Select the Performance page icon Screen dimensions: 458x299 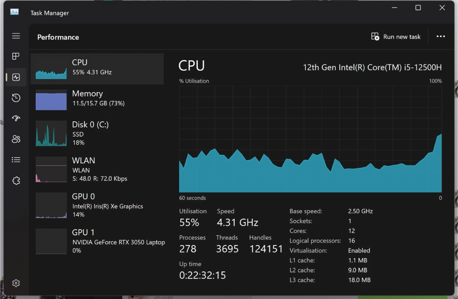(16, 77)
